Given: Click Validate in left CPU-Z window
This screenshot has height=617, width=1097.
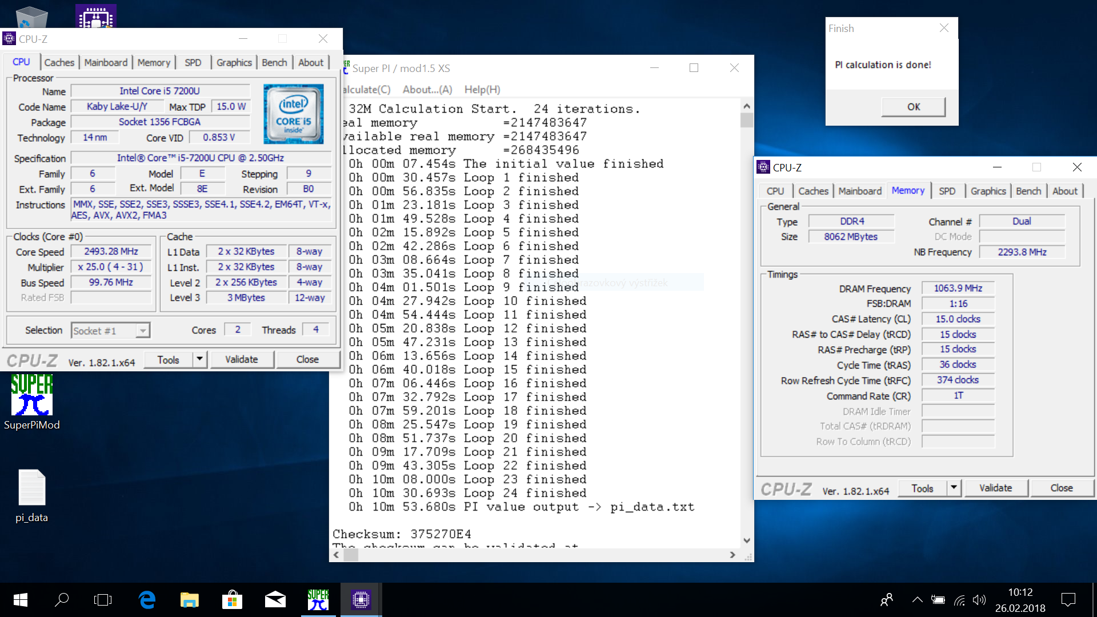Looking at the screenshot, I should click(242, 359).
